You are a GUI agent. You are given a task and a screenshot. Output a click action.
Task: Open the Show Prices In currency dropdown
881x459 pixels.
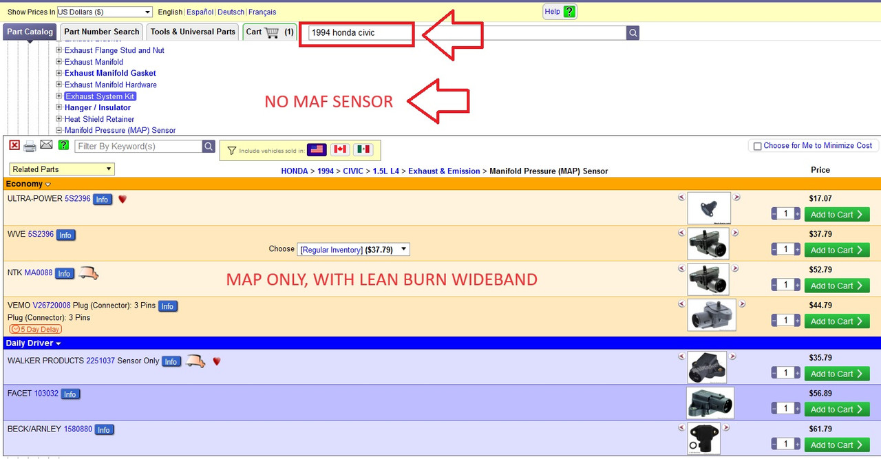[105, 12]
